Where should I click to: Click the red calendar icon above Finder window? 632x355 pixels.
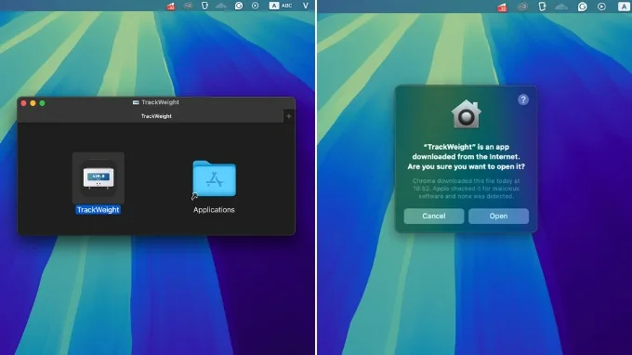click(x=171, y=7)
